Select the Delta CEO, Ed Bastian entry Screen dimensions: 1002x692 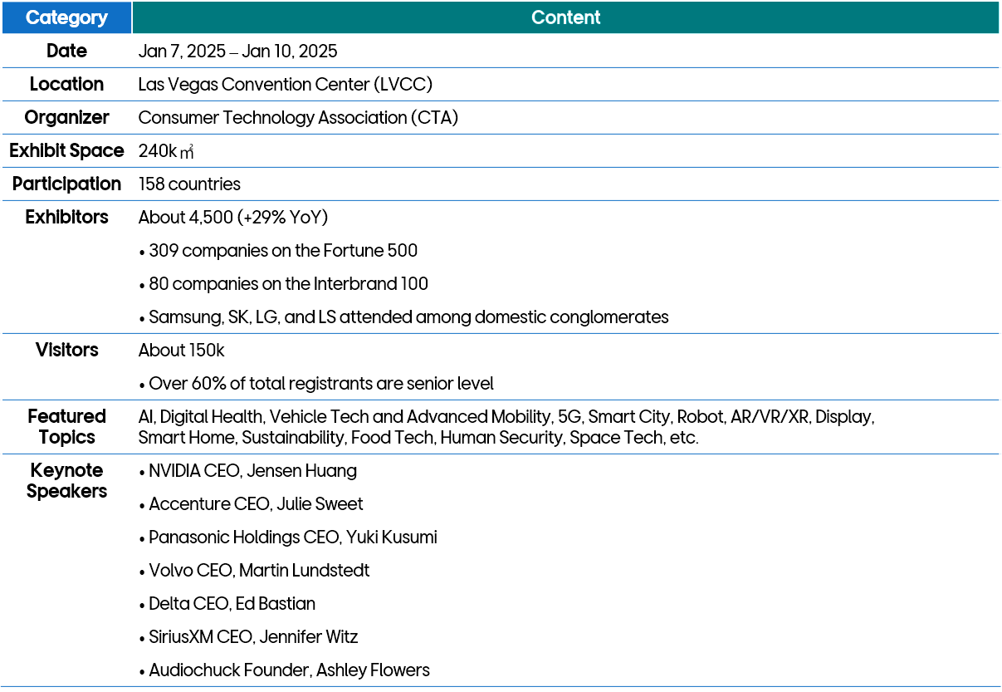231,604
